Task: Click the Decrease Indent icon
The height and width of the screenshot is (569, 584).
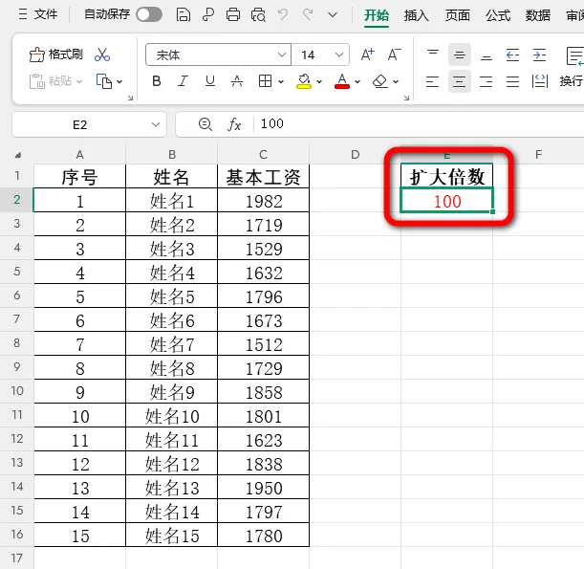Action: click(x=513, y=55)
